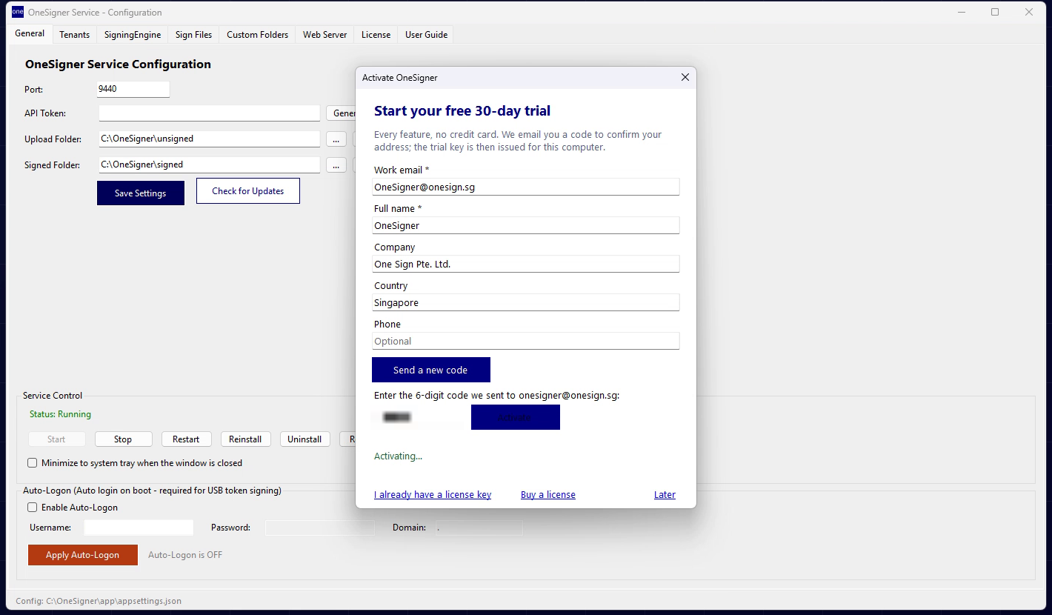Click the 'Status: Running' text
Viewport: 1052px width, 615px height.
click(61, 414)
